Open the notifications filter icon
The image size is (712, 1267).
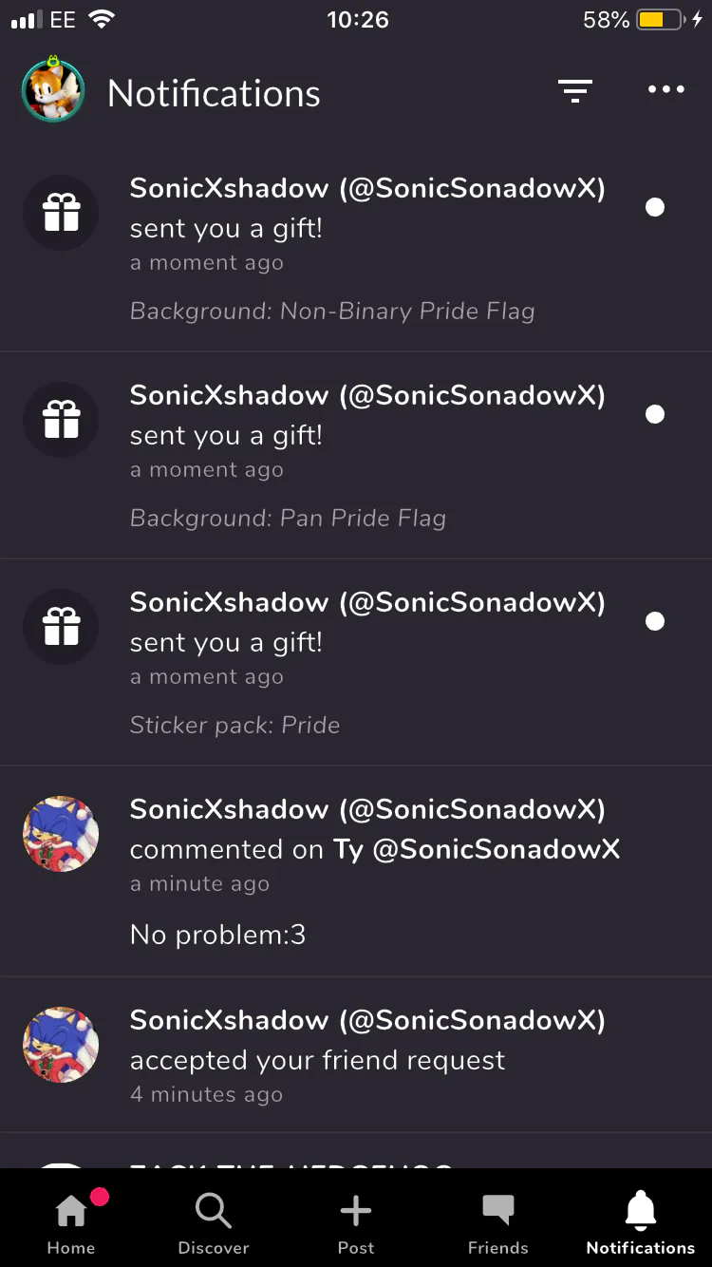[x=574, y=90]
